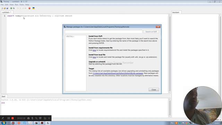Click the orange taskbar application icon
The width and height of the screenshot is (222, 125).
pyautogui.click(x=19, y=123)
